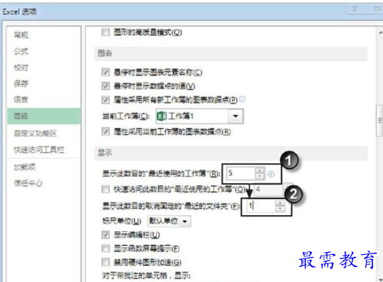Open the 保存 category

pyautogui.click(x=21, y=84)
